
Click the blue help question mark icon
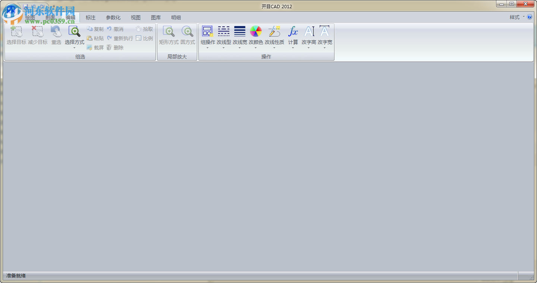point(530,17)
